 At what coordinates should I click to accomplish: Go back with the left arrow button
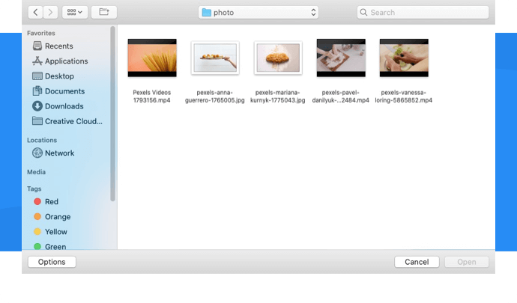tap(36, 13)
